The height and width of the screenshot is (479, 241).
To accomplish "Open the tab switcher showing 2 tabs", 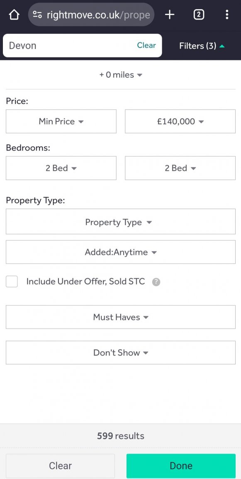I will click(x=199, y=15).
